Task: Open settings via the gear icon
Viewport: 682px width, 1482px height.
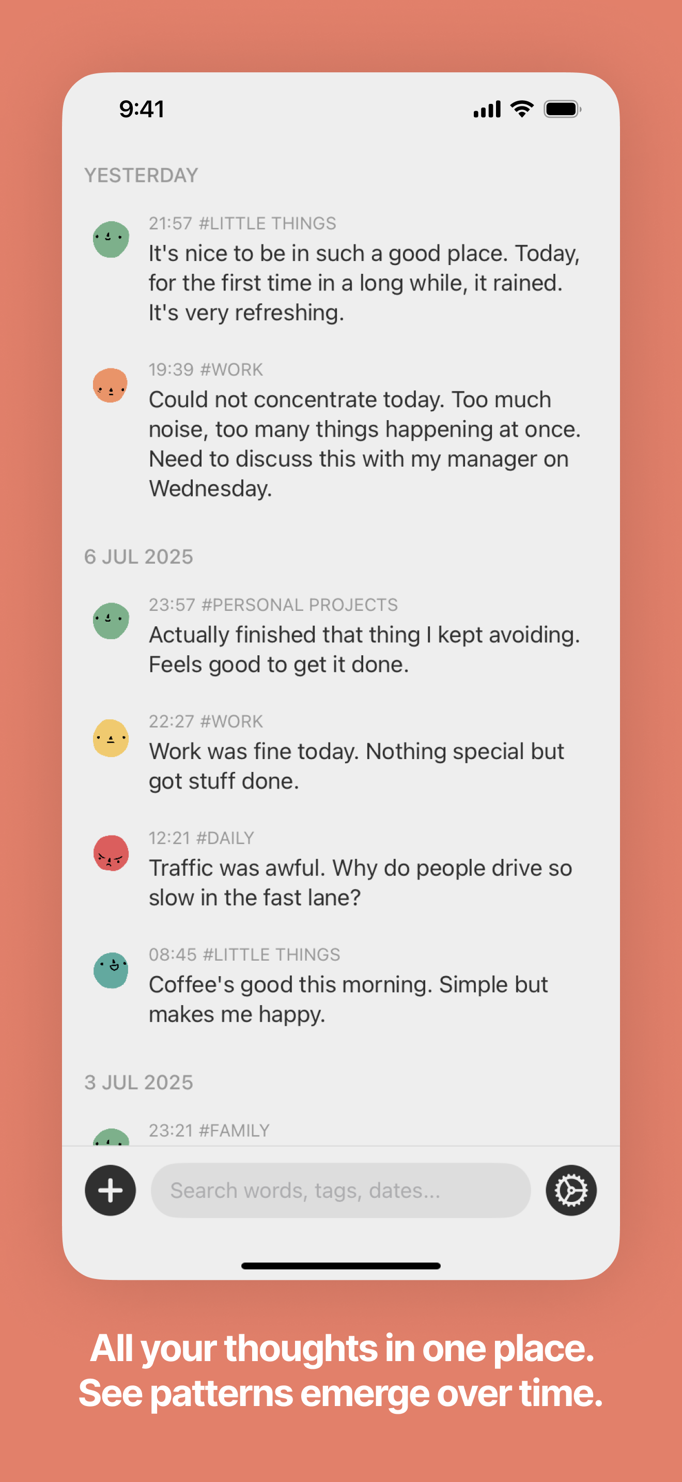Action: point(570,1190)
